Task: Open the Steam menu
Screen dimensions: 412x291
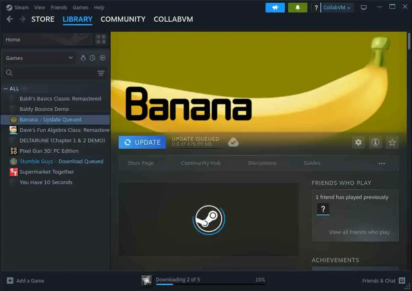Action: 21,8
